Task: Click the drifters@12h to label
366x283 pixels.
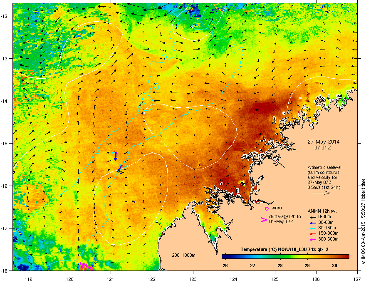Action: tap(285, 217)
